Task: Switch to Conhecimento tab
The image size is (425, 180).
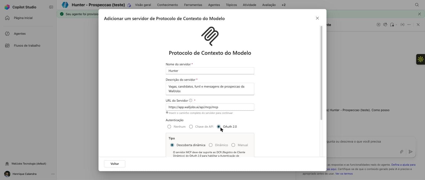Action: tap(168, 5)
